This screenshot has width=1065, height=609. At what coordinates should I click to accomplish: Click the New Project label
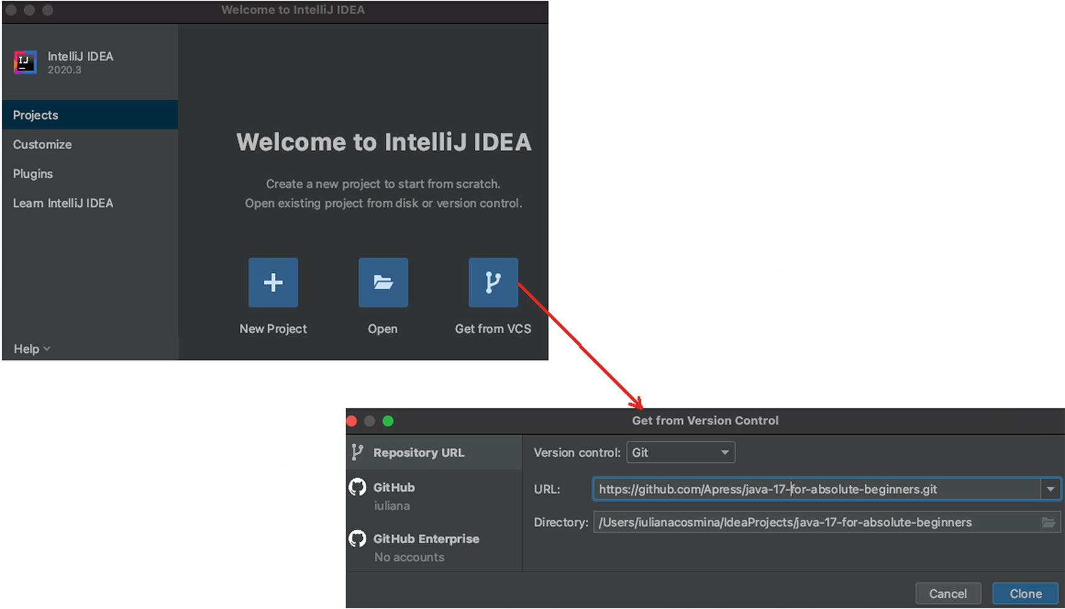click(273, 329)
